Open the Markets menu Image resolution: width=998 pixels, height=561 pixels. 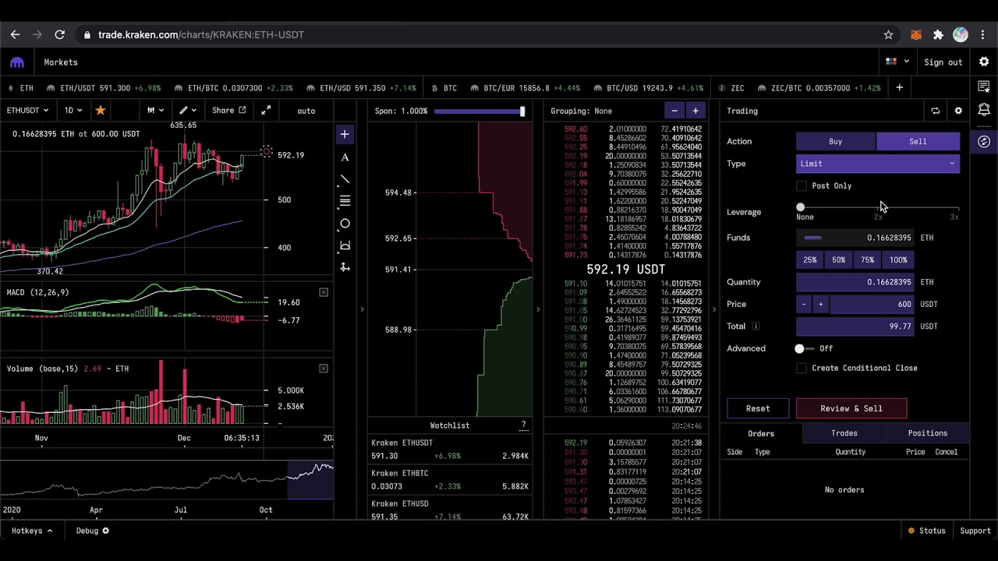(x=61, y=62)
